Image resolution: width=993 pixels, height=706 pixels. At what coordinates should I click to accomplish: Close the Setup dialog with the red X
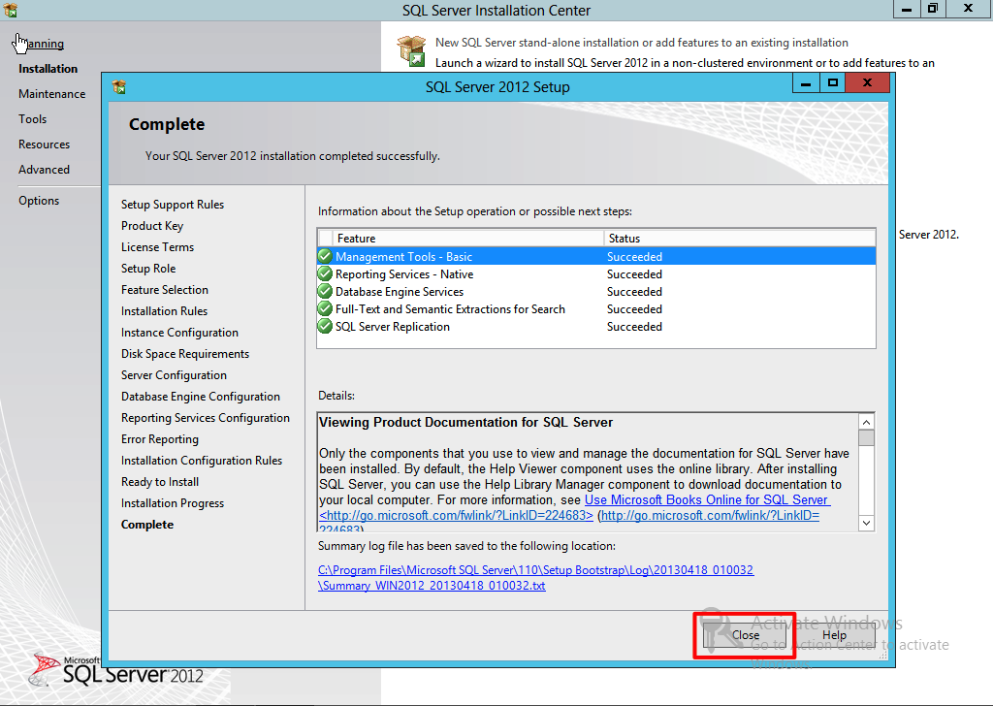click(x=868, y=83)
